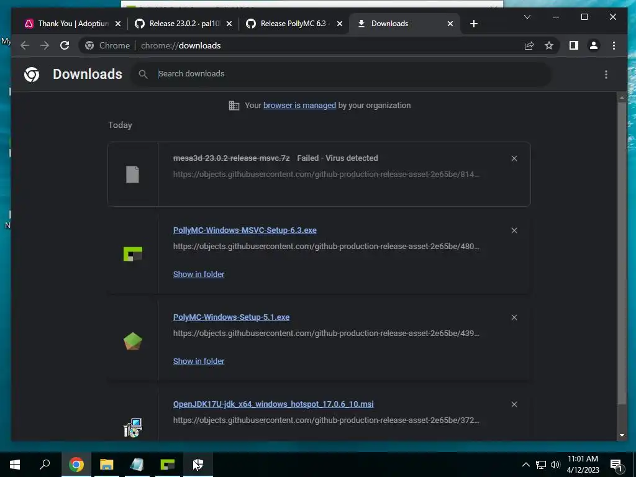Show hidden system tray icons
636x477 pixels.
click(525, 465)
